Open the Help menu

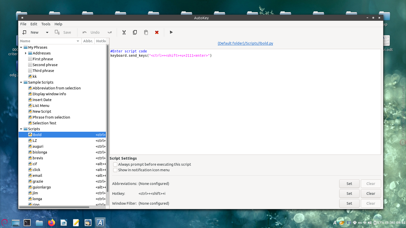58,24
